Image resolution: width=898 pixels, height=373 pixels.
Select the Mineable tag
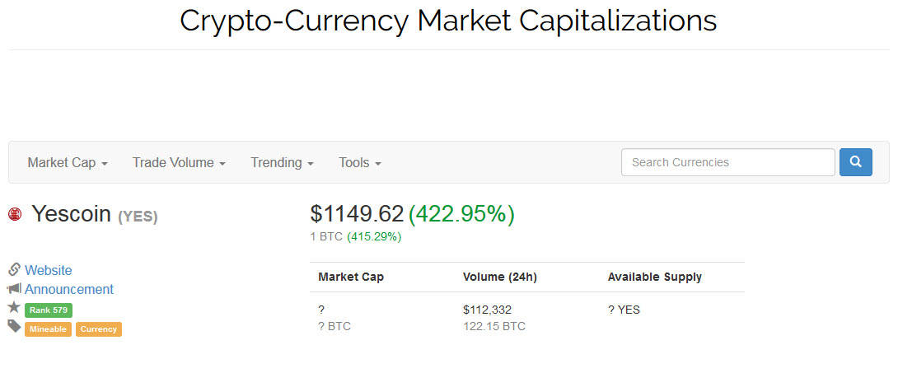pyautogui.click(x=48, y=329)
